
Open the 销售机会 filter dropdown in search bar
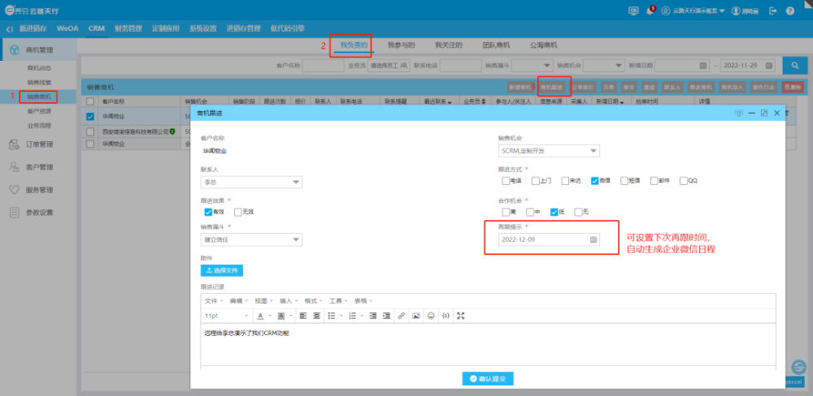604,66
